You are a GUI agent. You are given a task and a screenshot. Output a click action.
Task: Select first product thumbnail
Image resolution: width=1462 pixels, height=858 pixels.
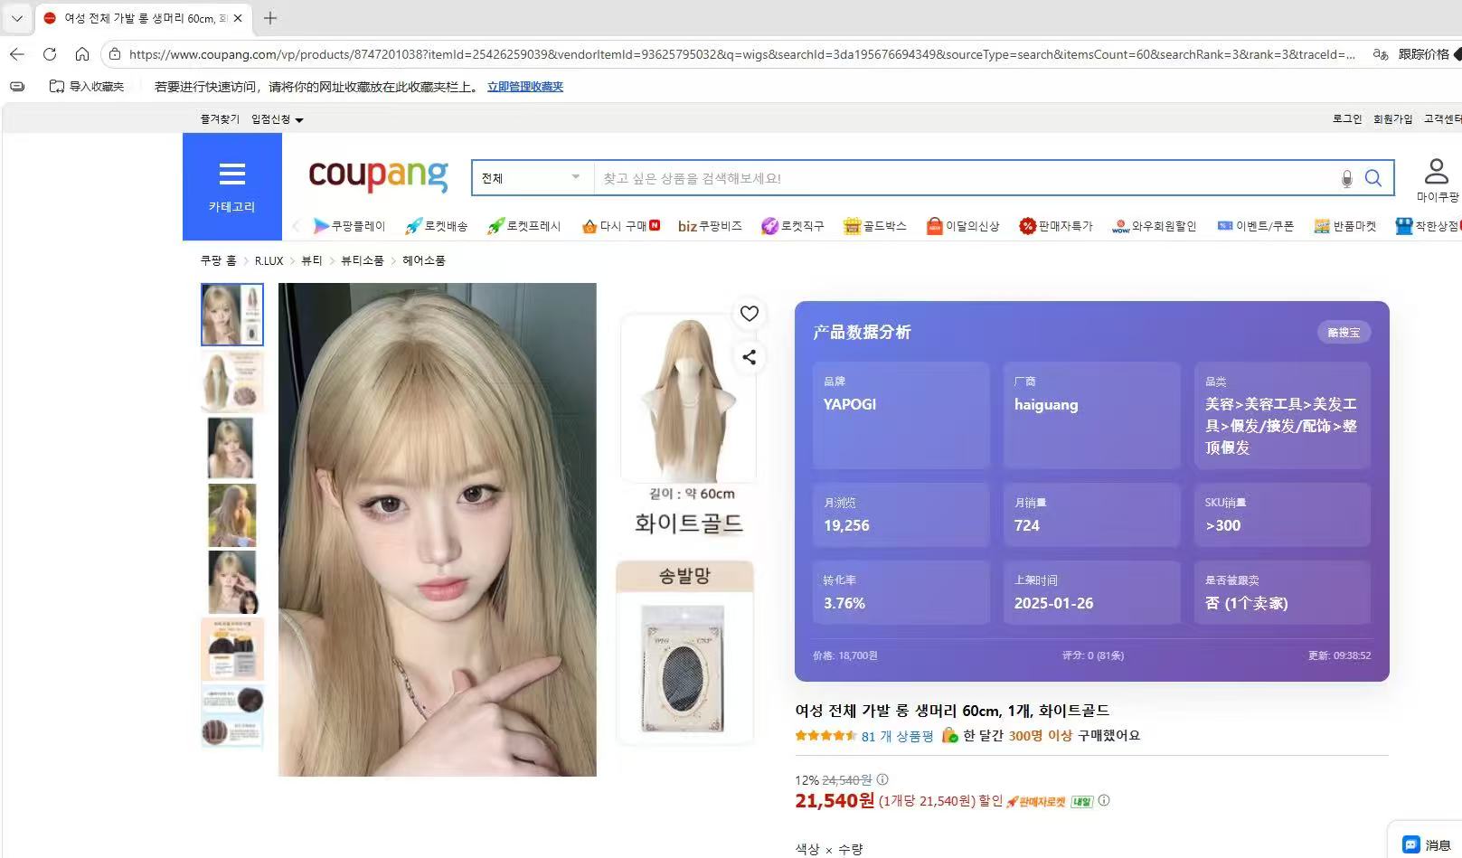click(x=232, y=315)
